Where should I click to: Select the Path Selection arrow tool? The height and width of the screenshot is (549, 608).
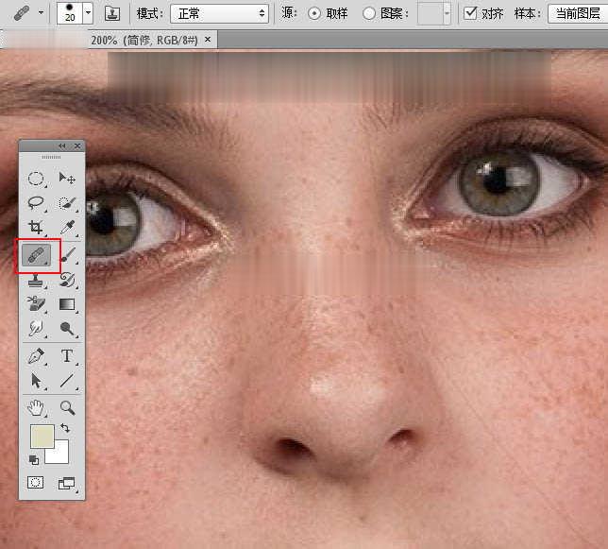click(x=36, y=381)
